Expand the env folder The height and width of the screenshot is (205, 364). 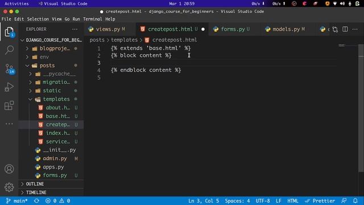(x=51, y=57)
